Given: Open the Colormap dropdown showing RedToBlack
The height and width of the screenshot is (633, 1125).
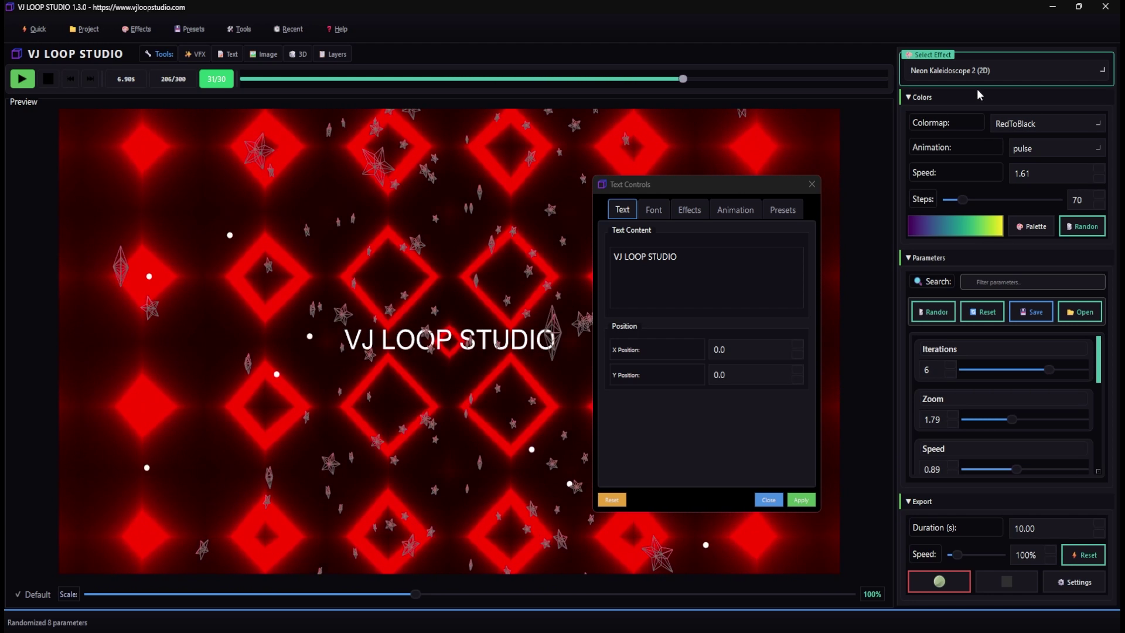Looking at the screenshot, I should click(x=1048, y=123).
